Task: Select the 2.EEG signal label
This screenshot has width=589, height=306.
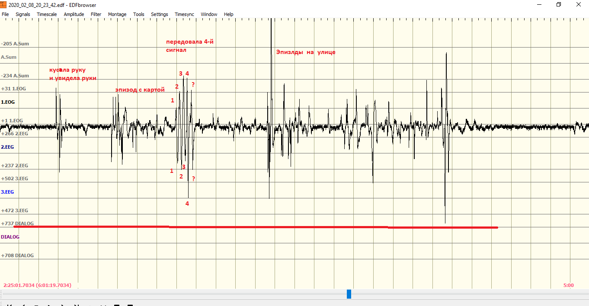Action: pyautogui.click(x=7, y=147)
